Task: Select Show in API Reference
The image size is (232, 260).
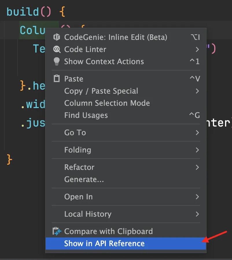Action: click(x=126, y=244)
